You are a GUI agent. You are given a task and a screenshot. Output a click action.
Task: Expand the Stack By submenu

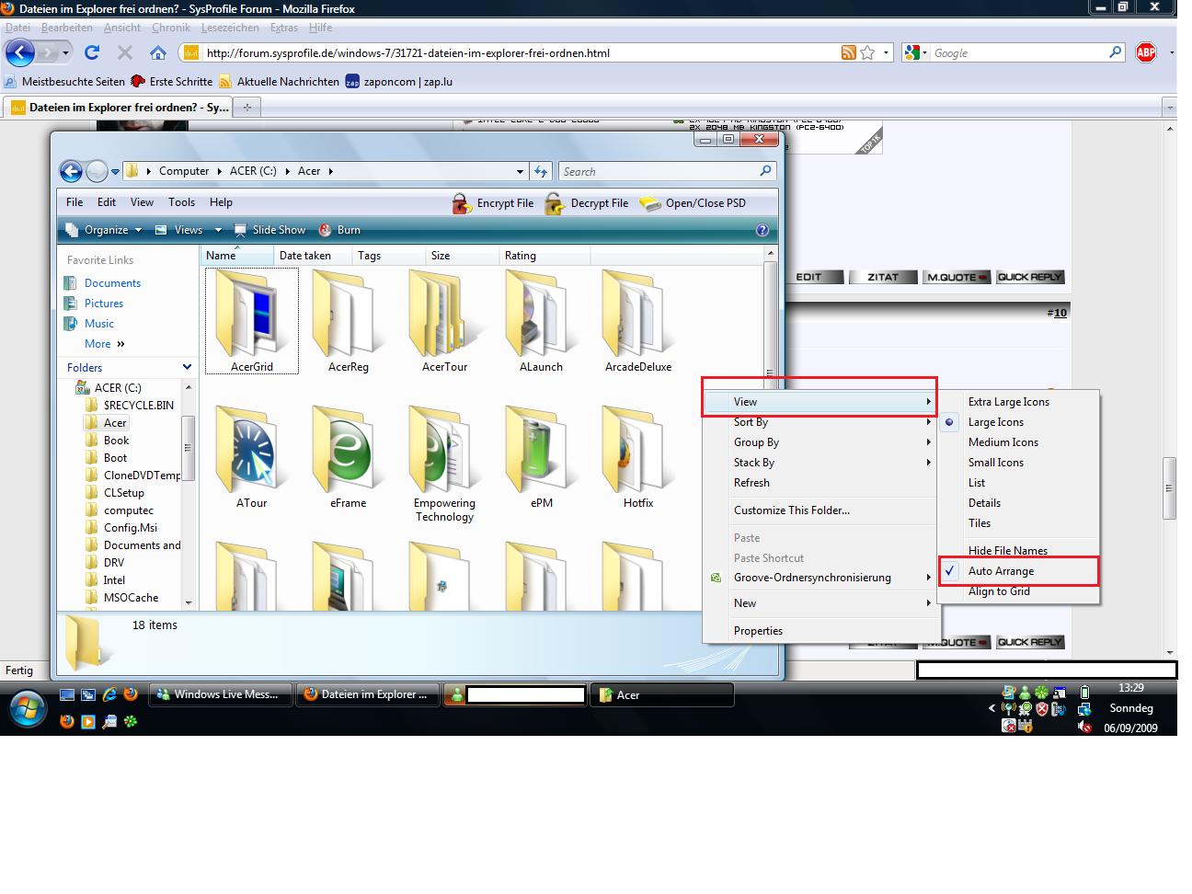coord(820,463)
